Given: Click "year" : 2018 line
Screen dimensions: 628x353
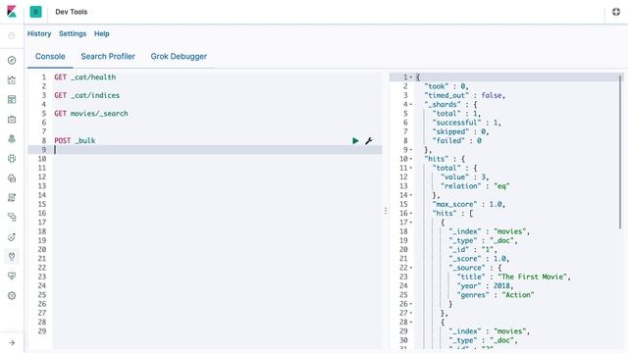Looking at the screenshot, I should pos(485,286).
